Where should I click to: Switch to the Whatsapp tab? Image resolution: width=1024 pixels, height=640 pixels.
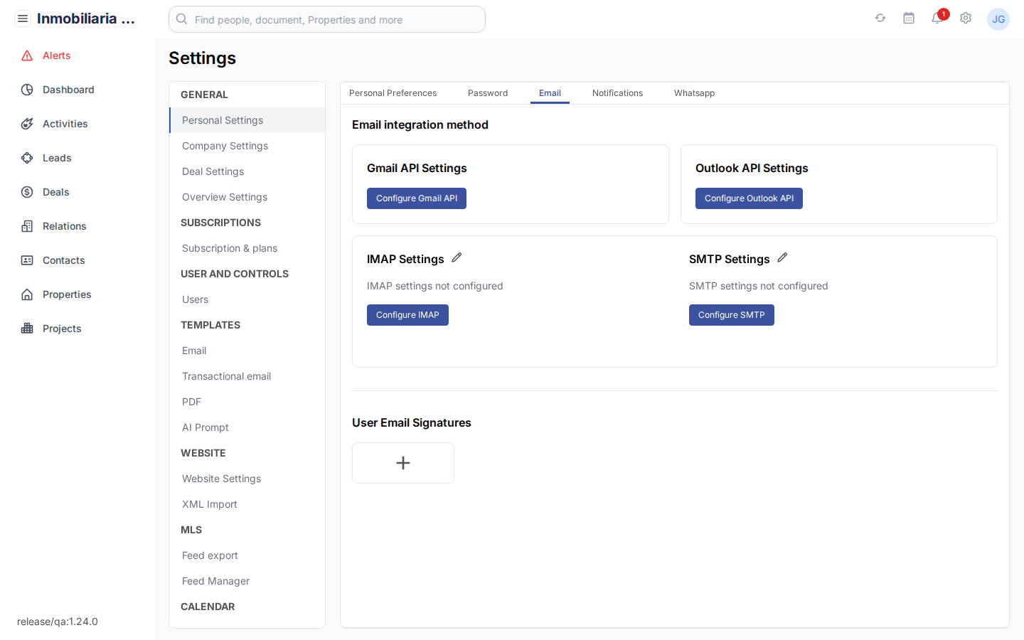(x=695, y=93)
